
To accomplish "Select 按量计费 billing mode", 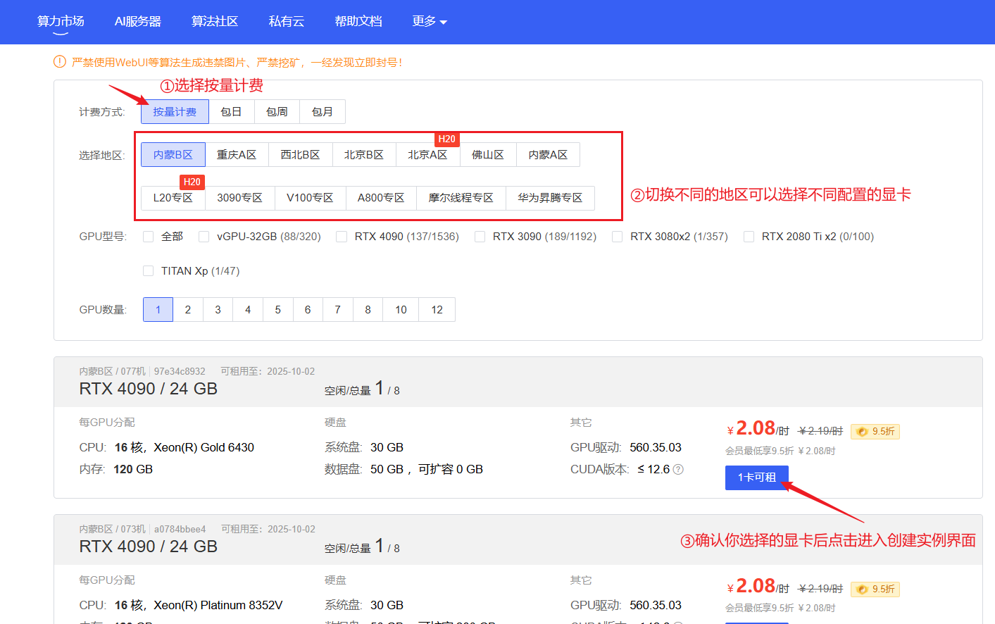I will (175, 111).
